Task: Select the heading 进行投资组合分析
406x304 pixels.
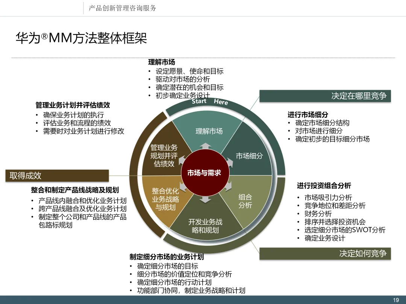Action: click(x=324, y=186)
